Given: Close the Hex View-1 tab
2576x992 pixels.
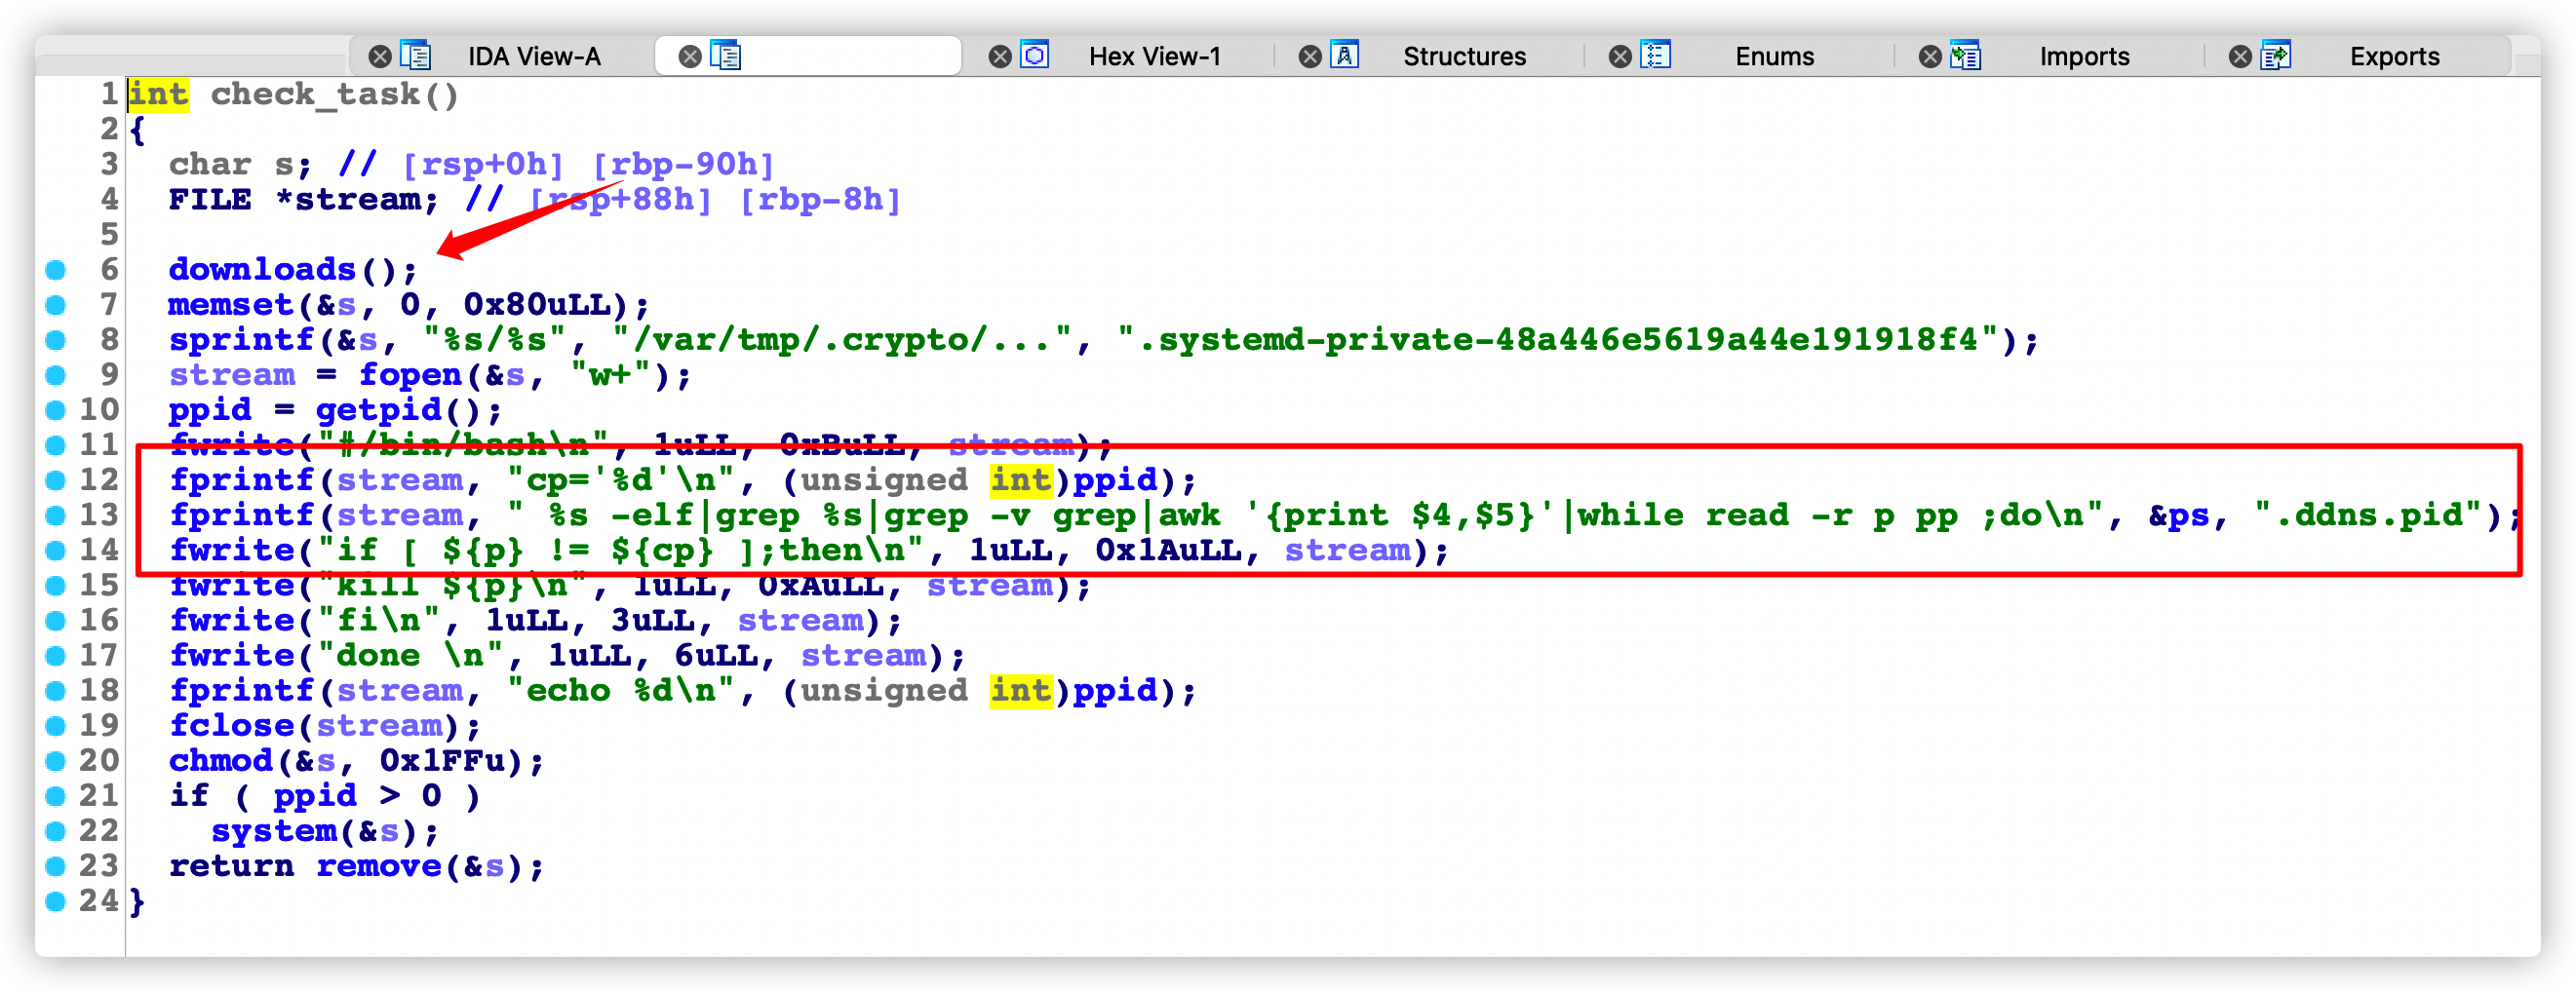Looking at the screenshot, I should click(1000, 57).
